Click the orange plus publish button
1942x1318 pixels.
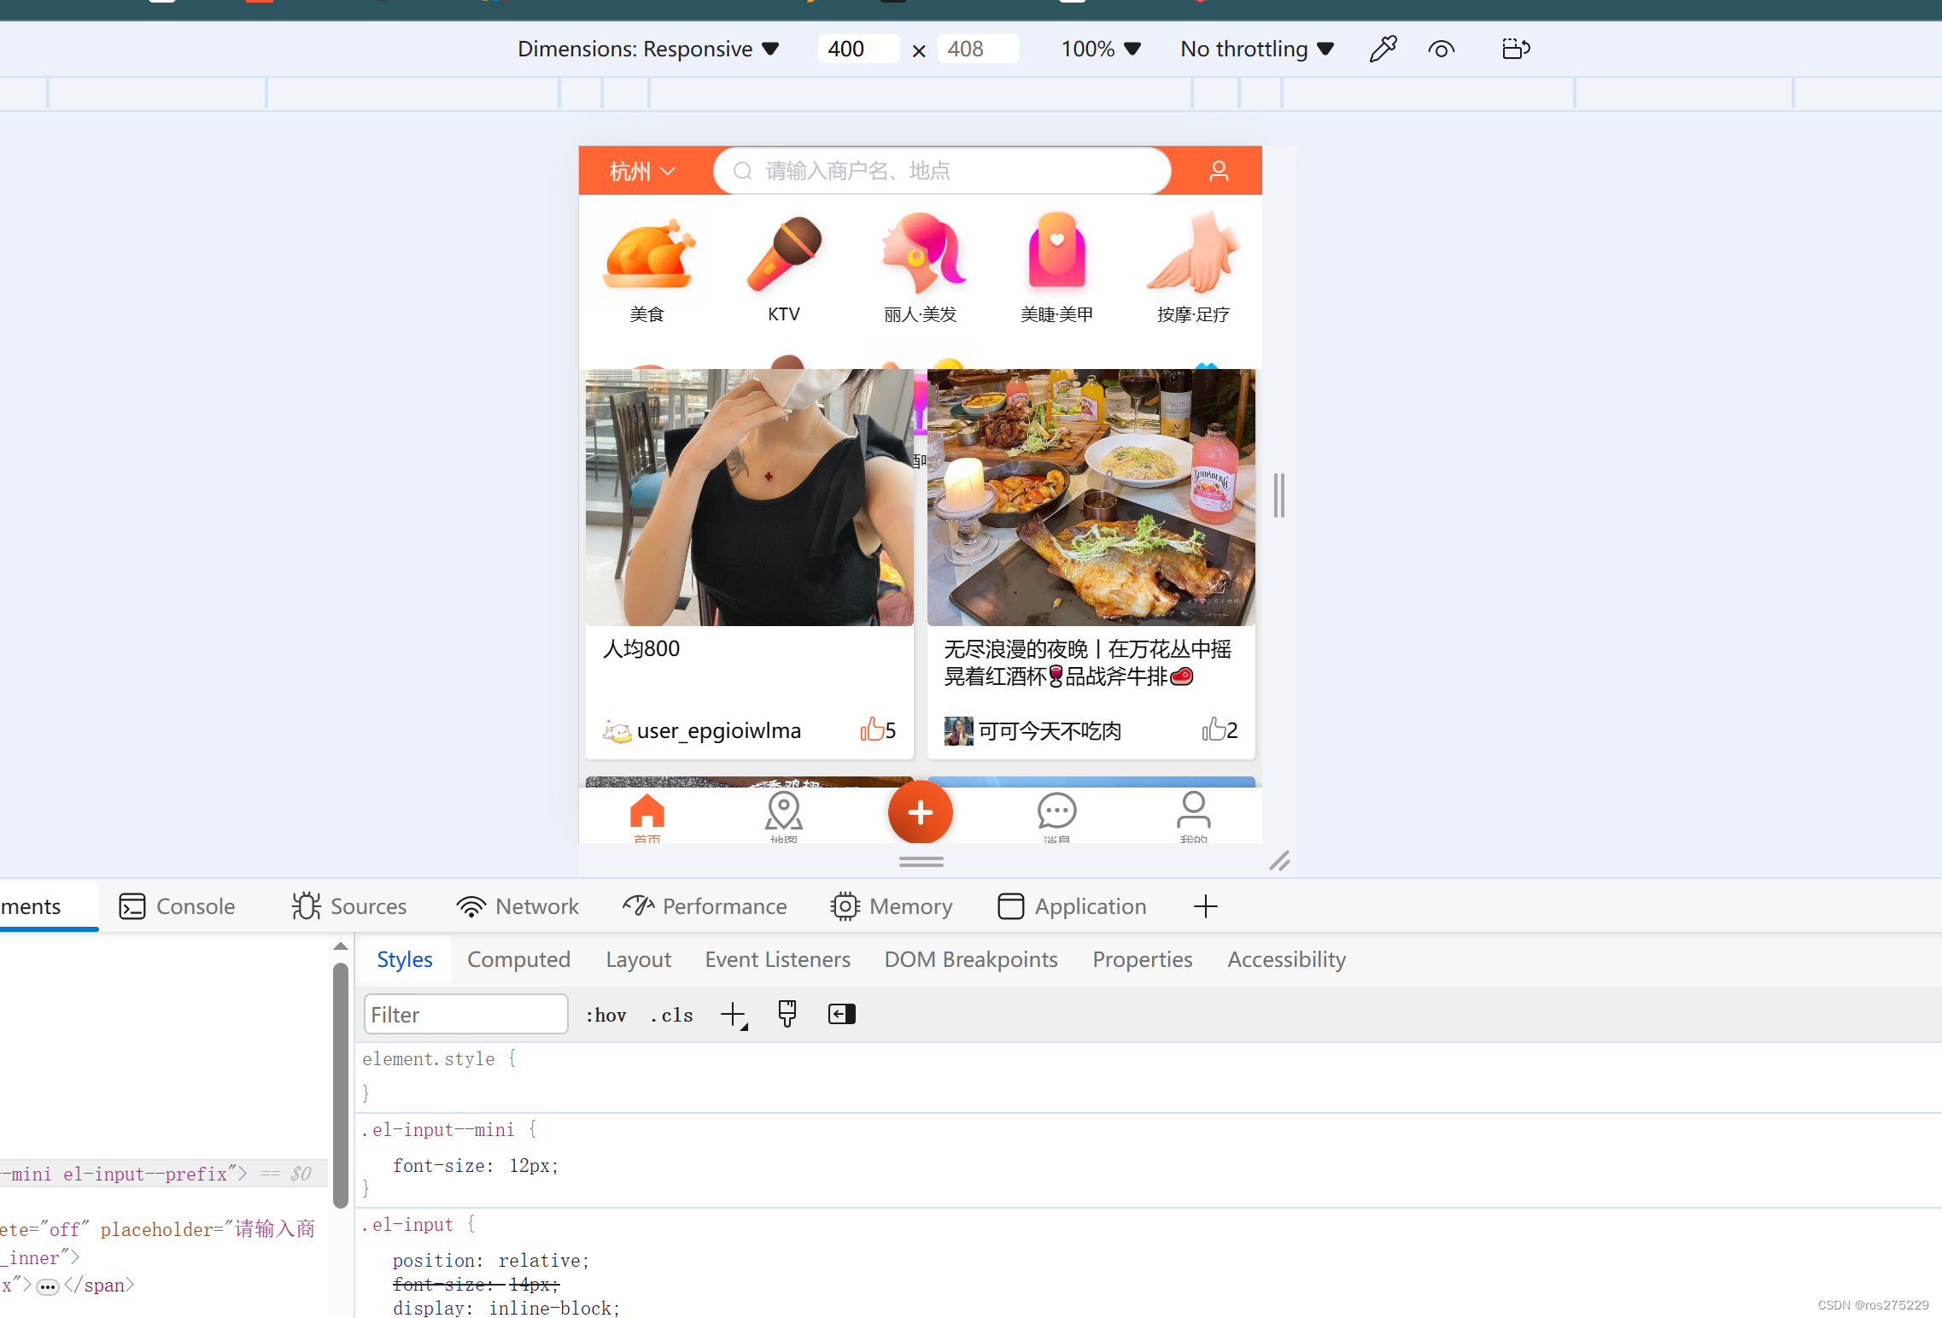920,812
